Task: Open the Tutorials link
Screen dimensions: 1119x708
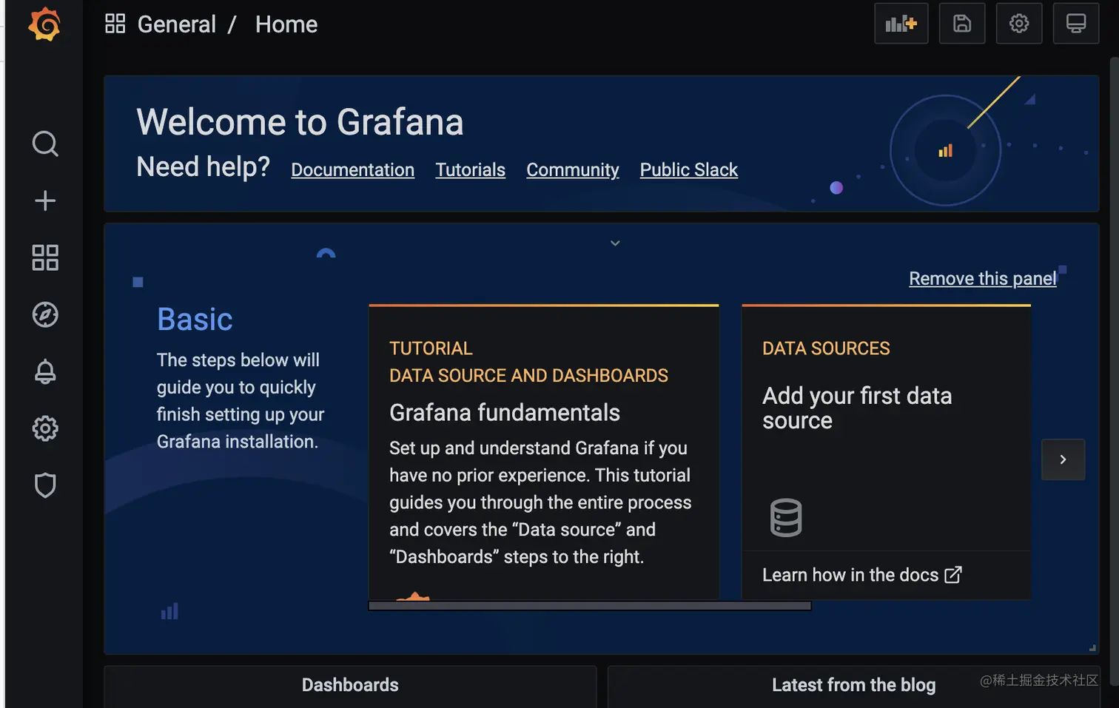Action: click(x=470, y=169)
